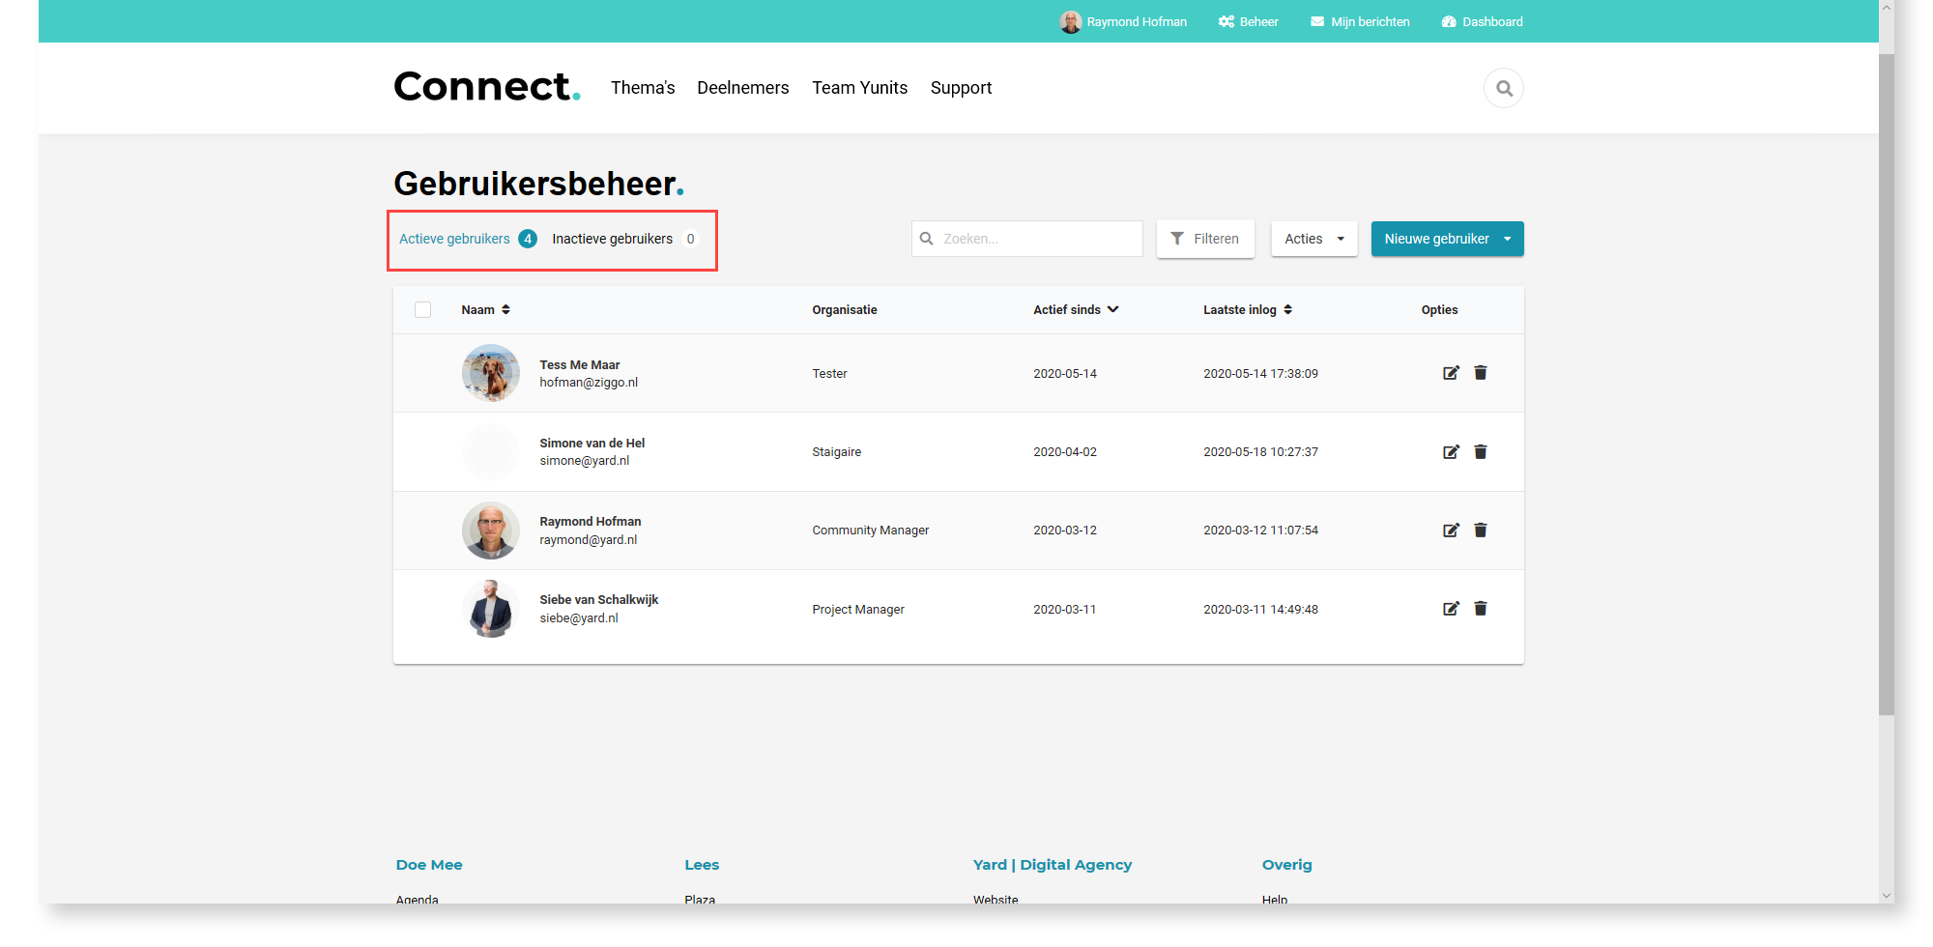Click the Overig footer heading

(1287, 865)
